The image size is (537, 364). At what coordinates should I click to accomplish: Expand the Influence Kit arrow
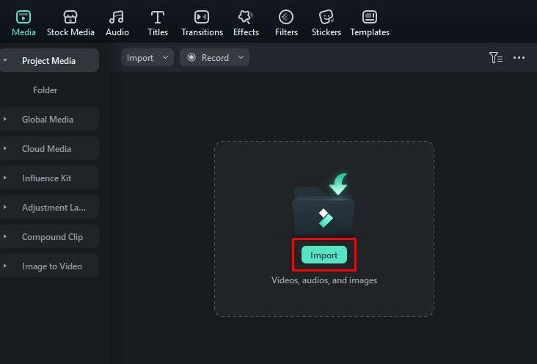5,178
